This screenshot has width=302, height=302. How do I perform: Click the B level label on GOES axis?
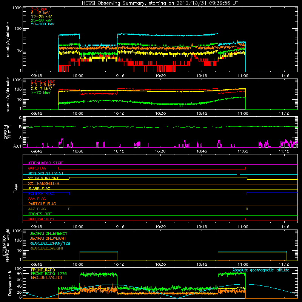tap(20, 127)
